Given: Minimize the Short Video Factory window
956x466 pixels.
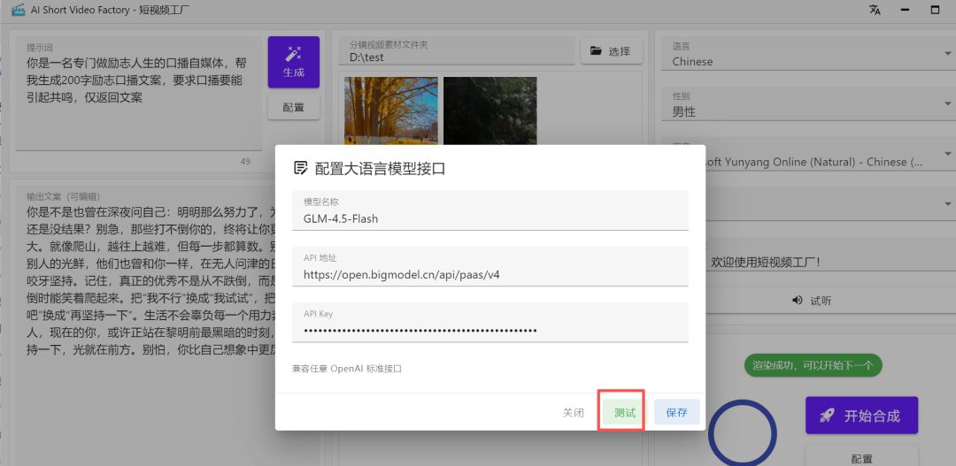Looking at the screenshot, I should 906,10.
